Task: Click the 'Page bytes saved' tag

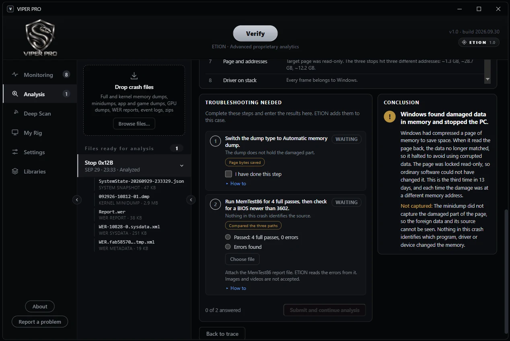Action: (245, 163)
